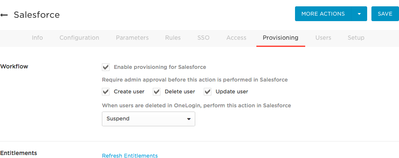View the Users tab
399x158 pixels.
(x=323, y=38)
